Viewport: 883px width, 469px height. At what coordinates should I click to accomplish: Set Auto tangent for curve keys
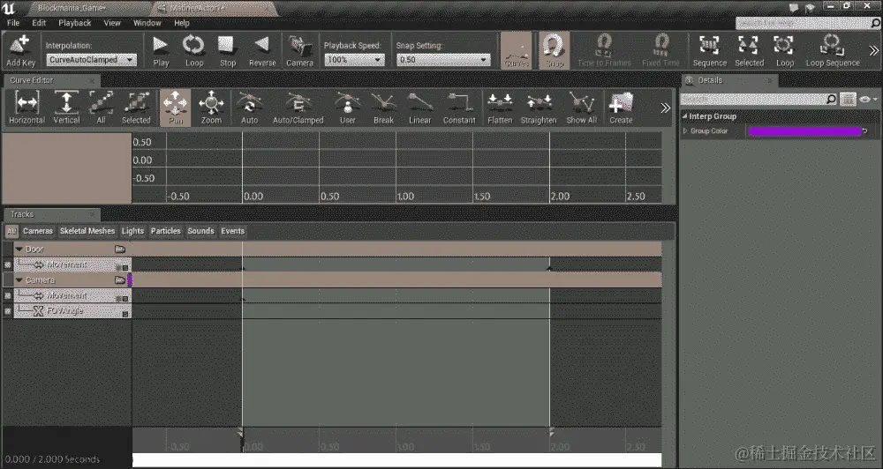(x=250, y=108)
